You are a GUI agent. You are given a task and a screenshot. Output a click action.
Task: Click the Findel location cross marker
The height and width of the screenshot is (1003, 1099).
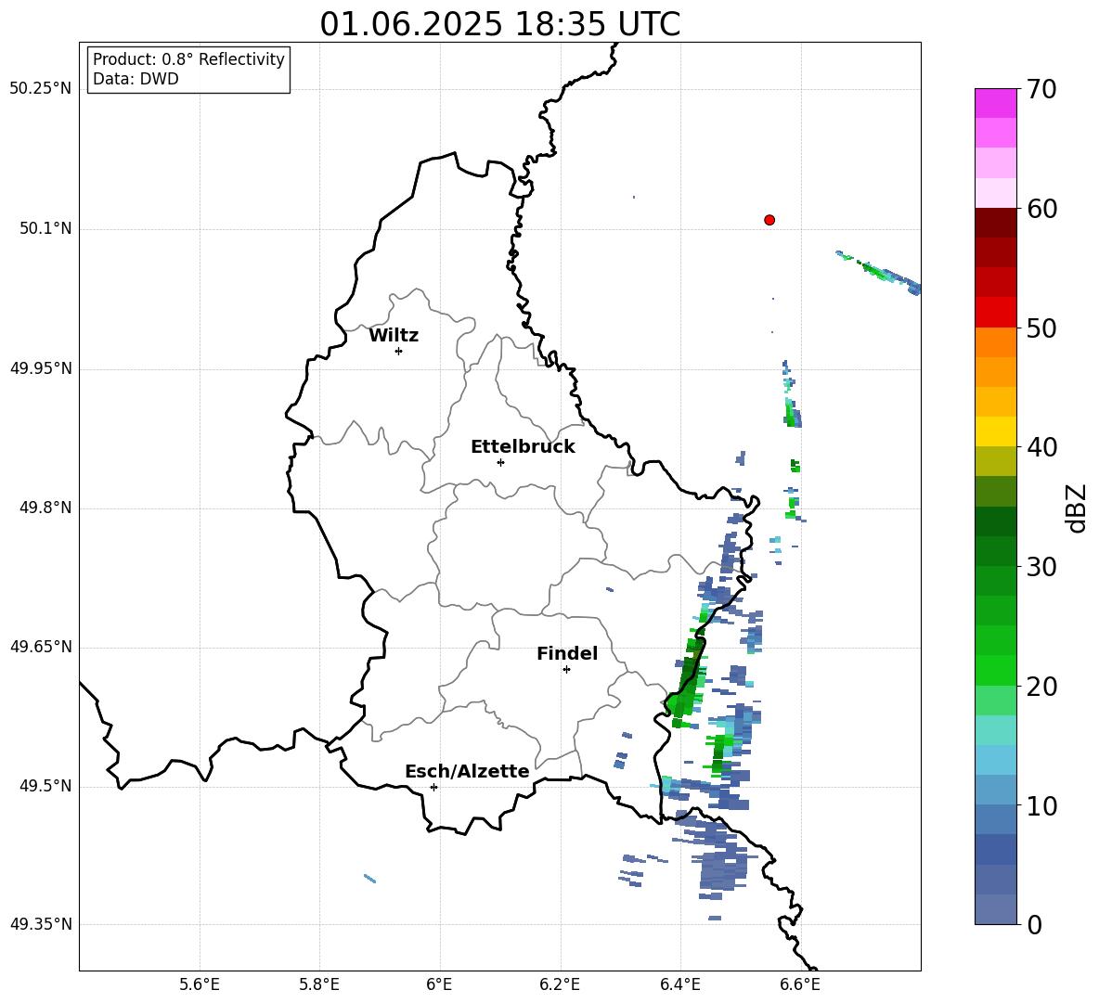click(x=566, y=670)
